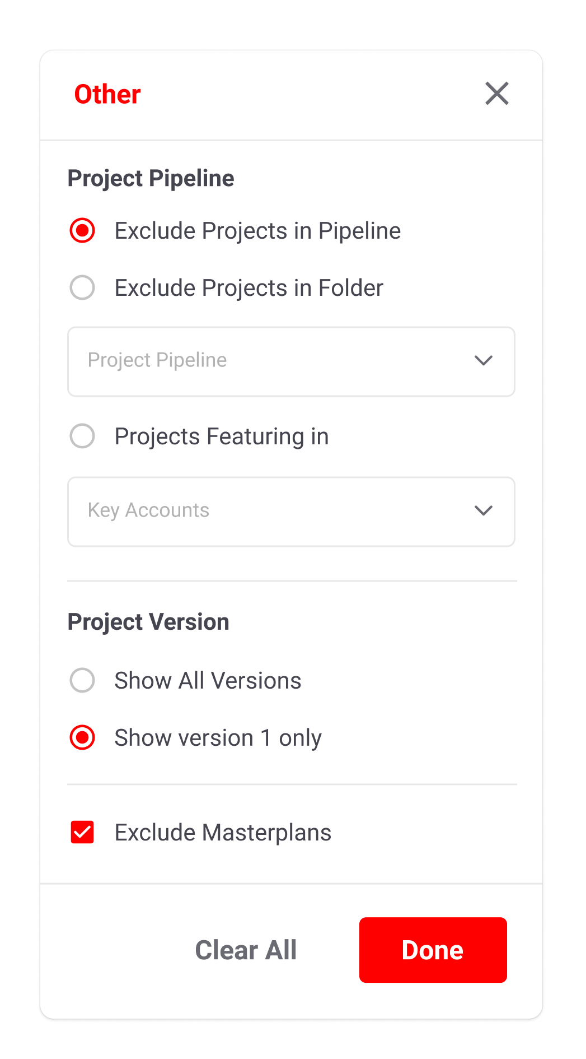Uncheck the Exclude Masterplans checkbox
This screenshot has width=586, height=1059.
click(82, 833)
